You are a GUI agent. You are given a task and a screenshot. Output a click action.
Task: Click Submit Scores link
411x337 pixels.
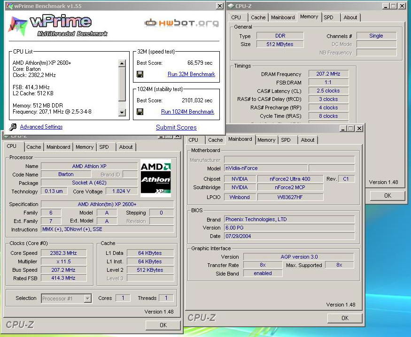[176, 127]
